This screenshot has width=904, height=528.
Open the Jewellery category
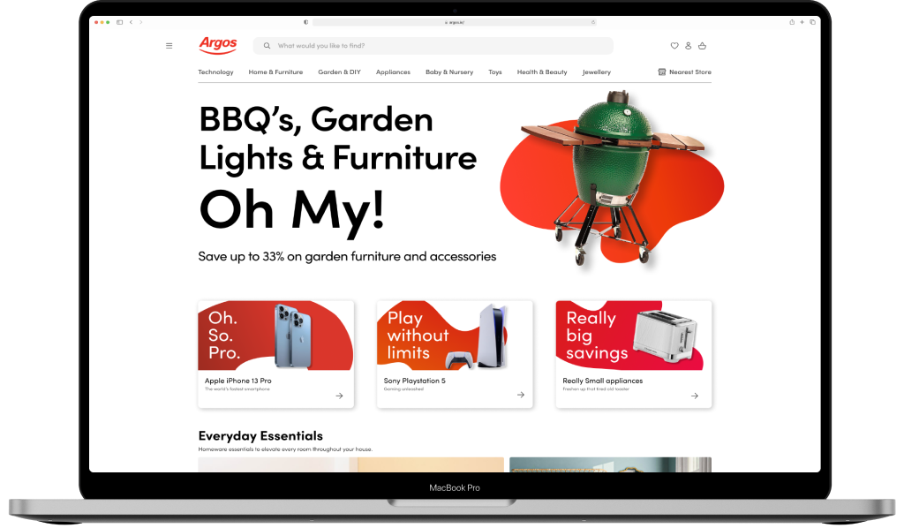[597, 72]
